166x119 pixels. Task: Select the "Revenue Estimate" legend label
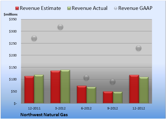point(40,8)
